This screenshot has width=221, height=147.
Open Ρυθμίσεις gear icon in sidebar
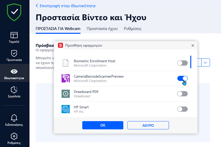pos(14,136)
